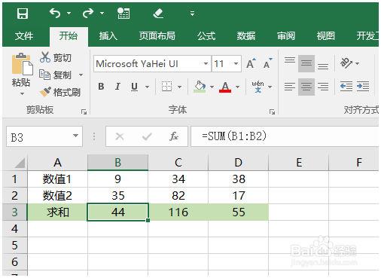Open the text orientation dropdown arrow
The height and width of the screenshot is (278, 381).
click(358, 63)
